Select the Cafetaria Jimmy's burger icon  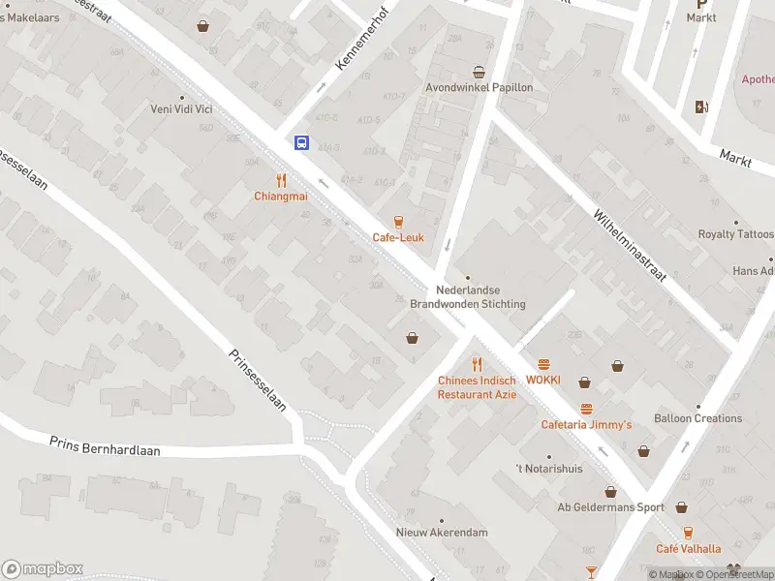point(586,409)
